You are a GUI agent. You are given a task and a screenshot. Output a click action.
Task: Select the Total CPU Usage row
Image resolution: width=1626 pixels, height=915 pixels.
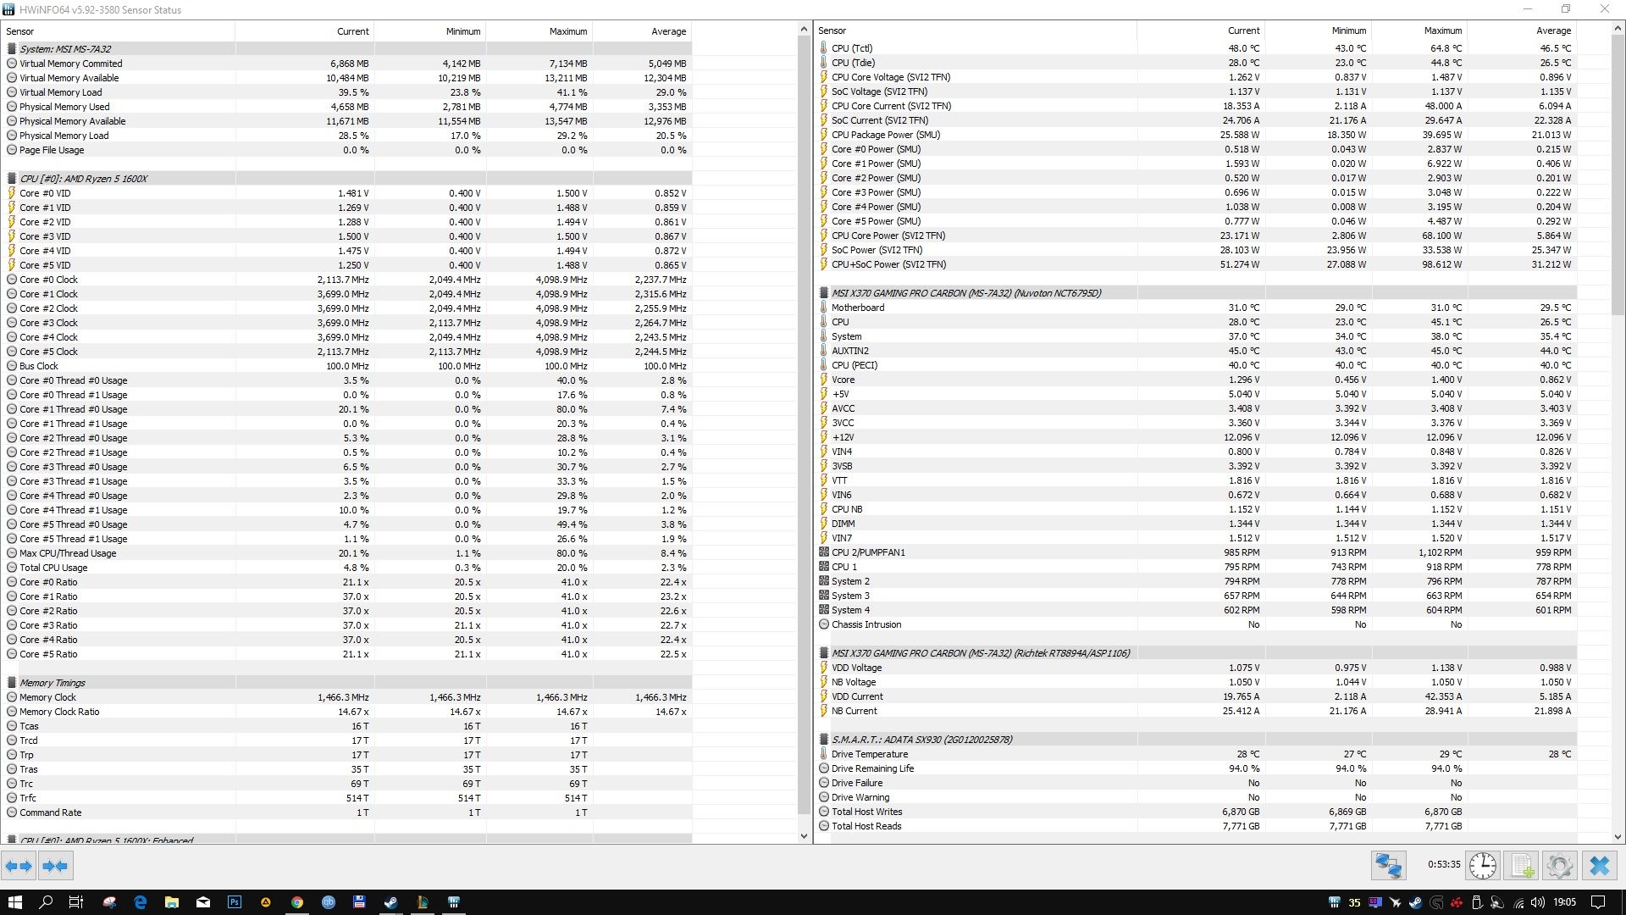coord(53,568)
